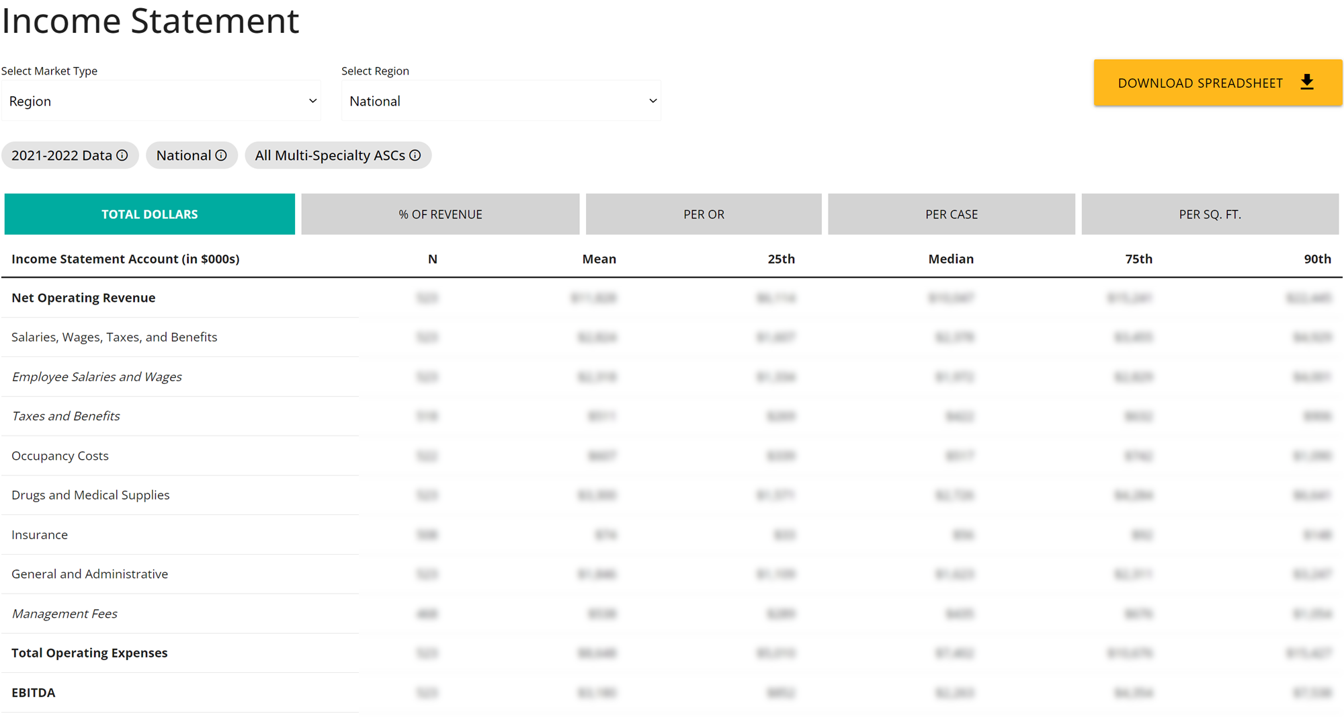Click the info icon next to National chip
Image resolution: width=1344 pixels, height=718 pixels.
[x=221, y=155]
